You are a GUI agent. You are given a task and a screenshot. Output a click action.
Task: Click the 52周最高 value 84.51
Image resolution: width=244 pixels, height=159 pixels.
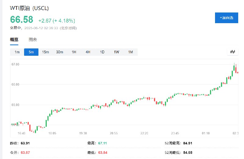tap(188, 143)
